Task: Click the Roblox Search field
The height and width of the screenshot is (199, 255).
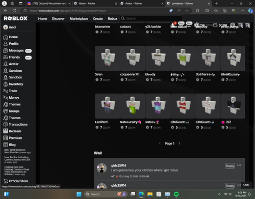Action: pos(151,18)
